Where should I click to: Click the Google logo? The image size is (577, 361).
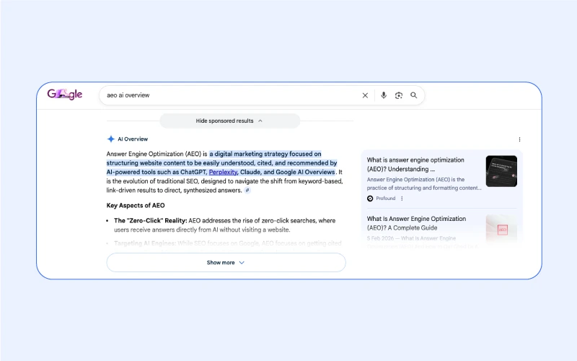click(x=65, y=95)
